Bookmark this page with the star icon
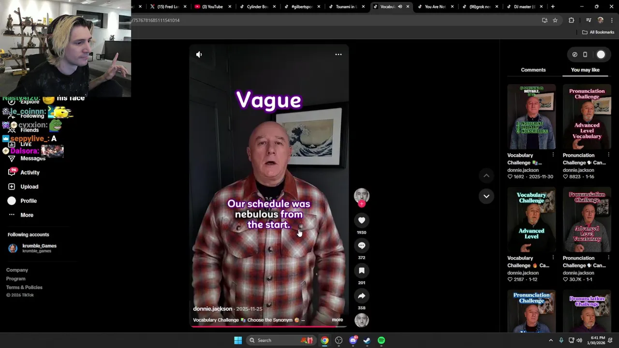619x348 pixels. tap(555, 20)
